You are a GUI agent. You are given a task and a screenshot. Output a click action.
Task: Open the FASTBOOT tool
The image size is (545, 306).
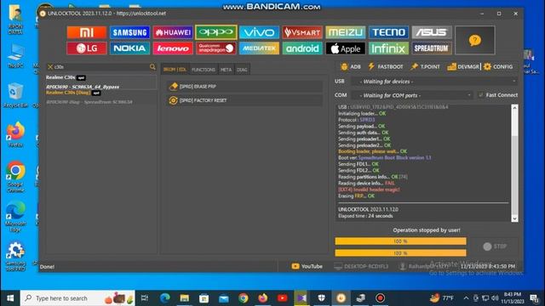click(386, 66)
